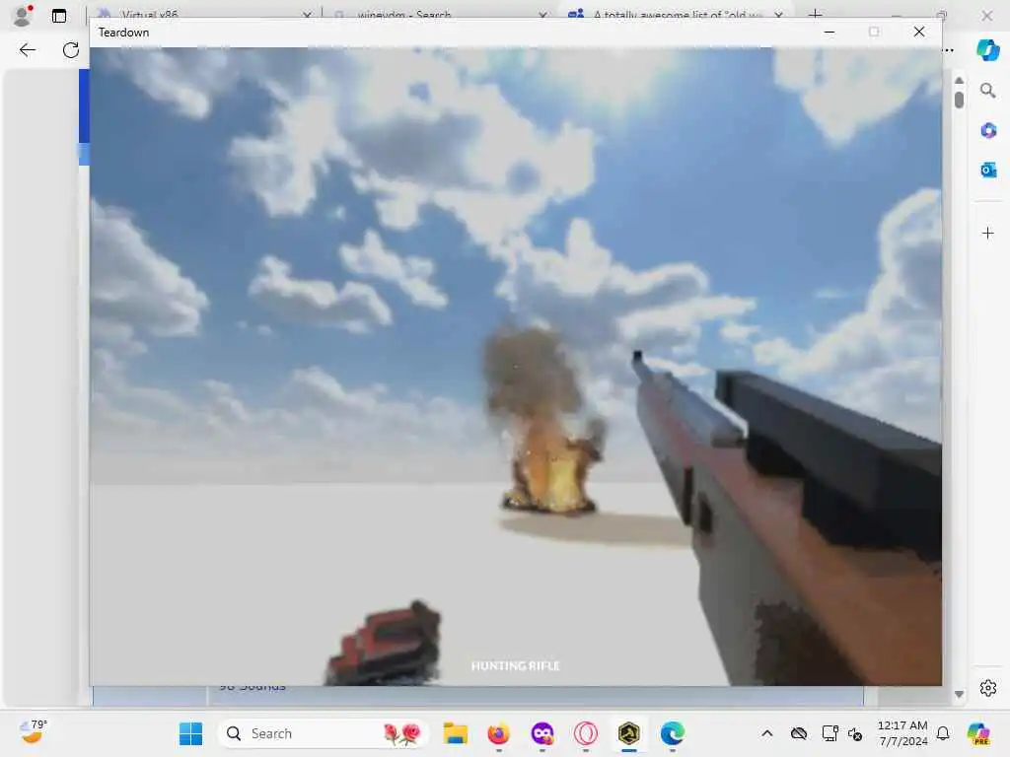1010x757 pixels.
Task: Open the Edge profile avatar
Action: (x=23, y=15)
